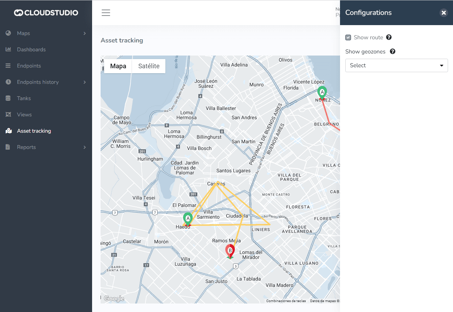Click the Villa Adelina map label
The width and height of the screenshot is (453, 312).
pos(234,65)
